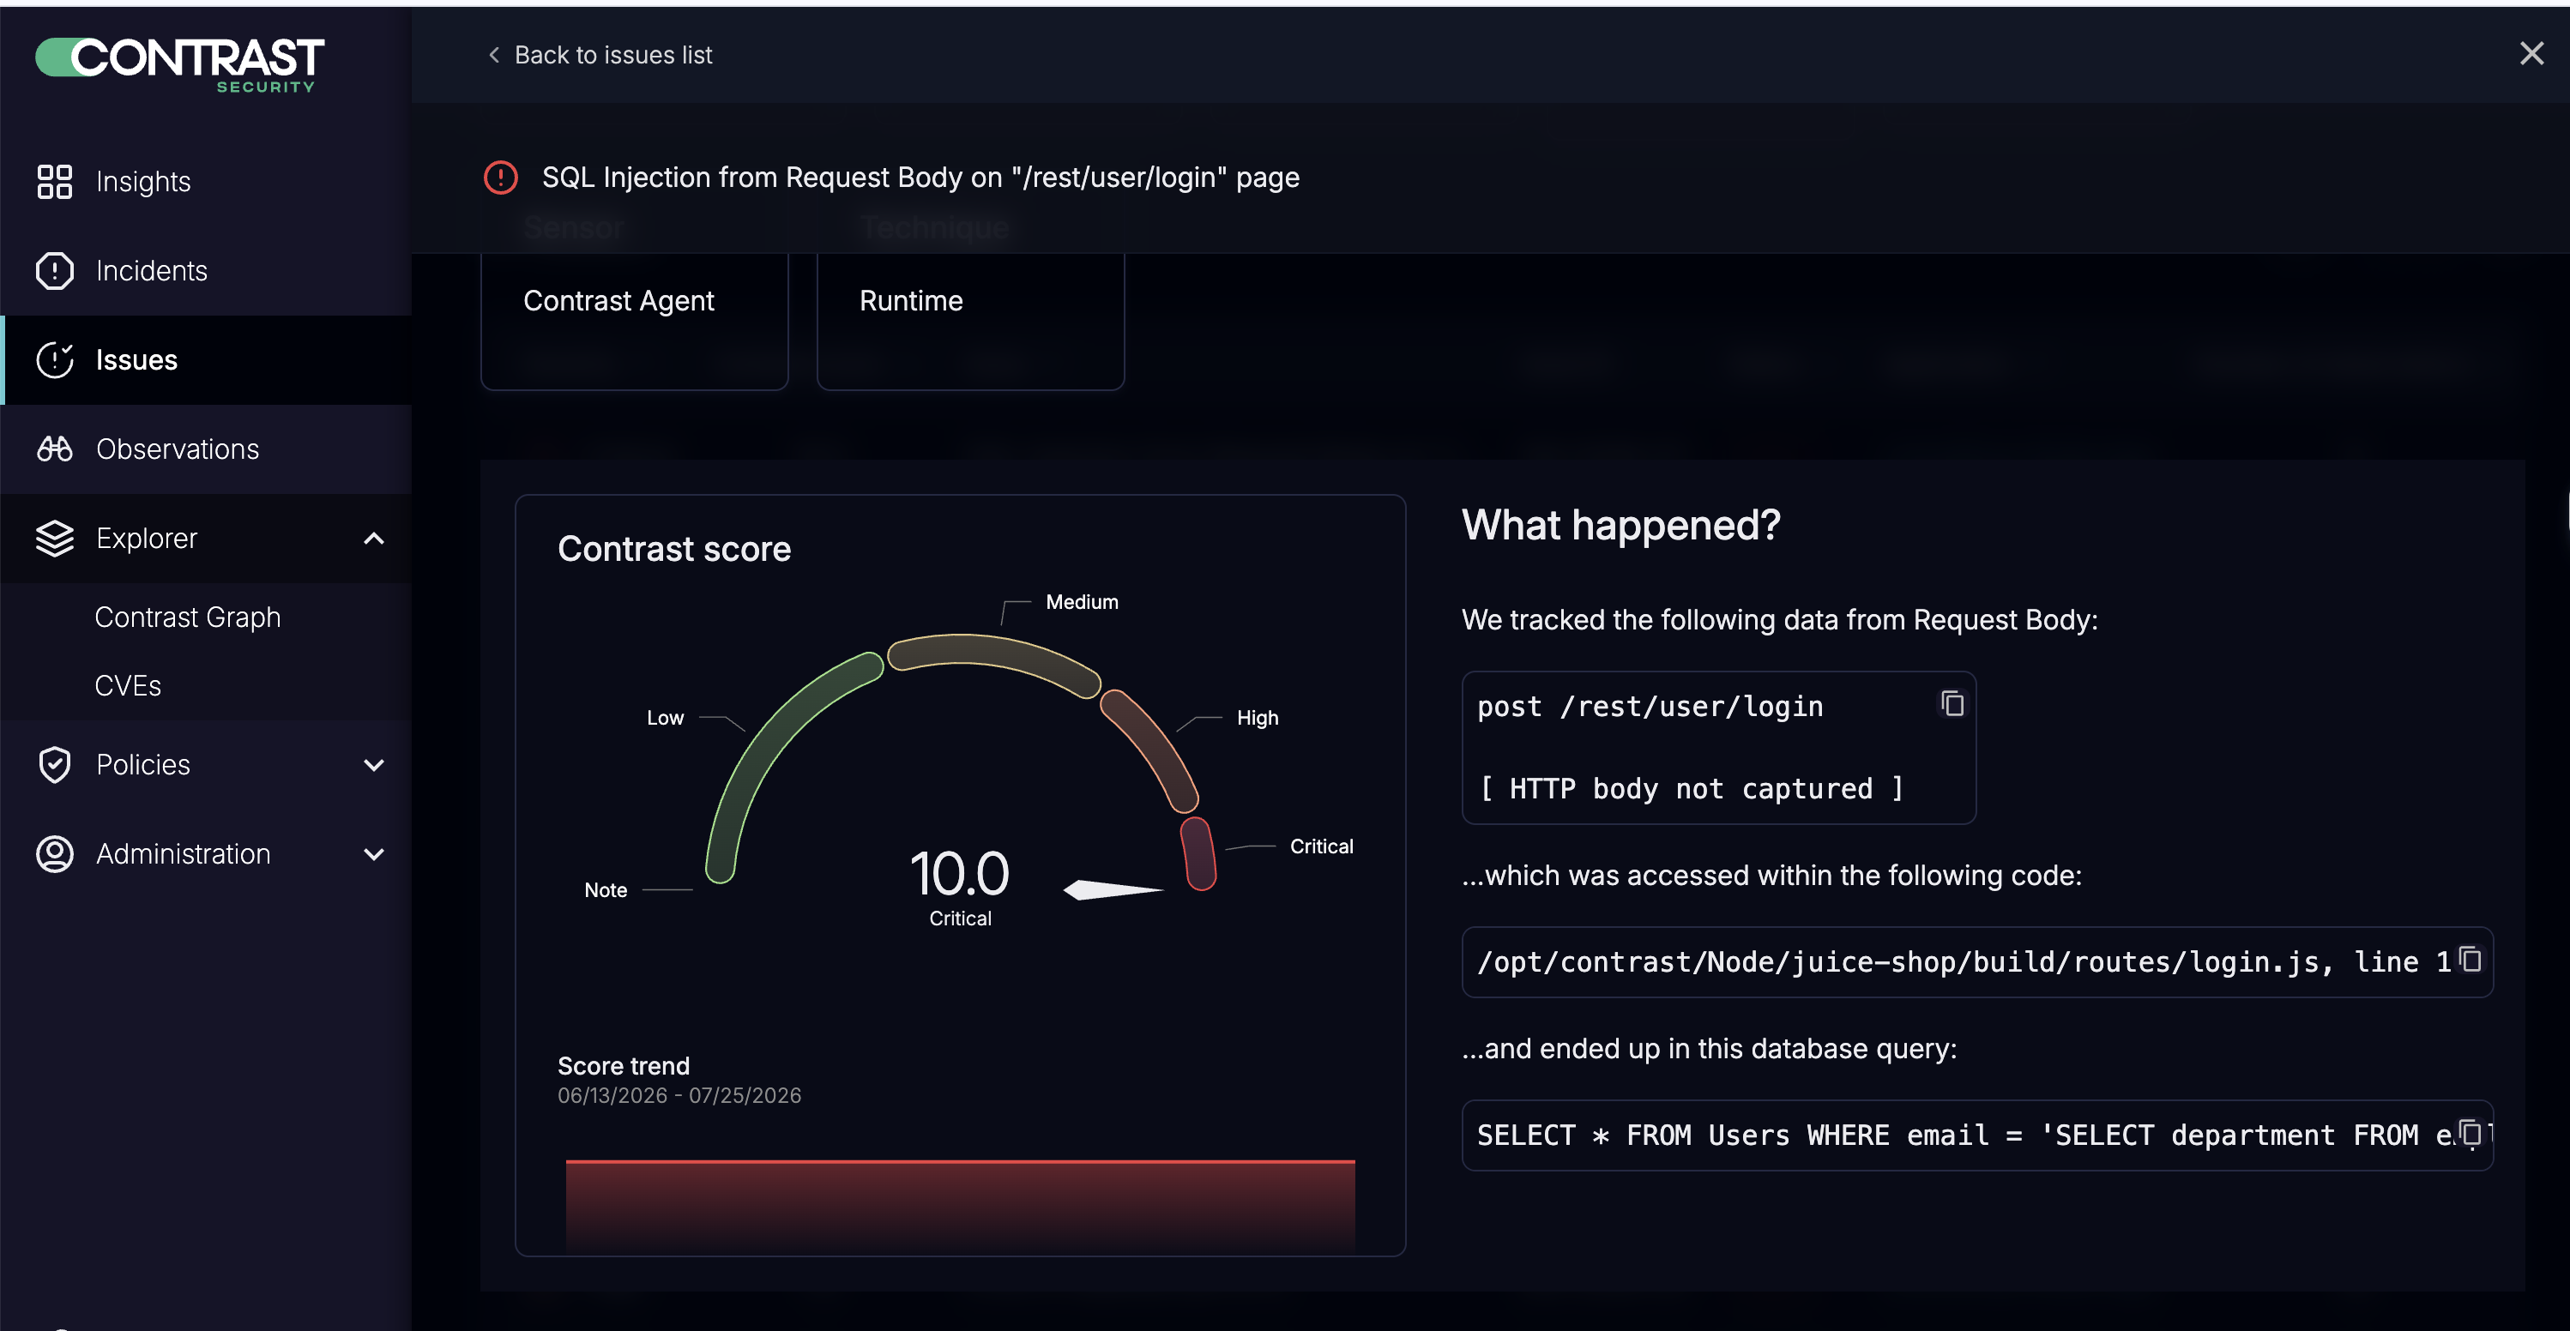The height and width of the screenshot is (1331, 2570).
Task: Click the orange High gauge segment
Action: [1152, 749]
